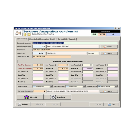
Task: Close the Gestione Anagrafica condomini window
Action: coord(119,28)
